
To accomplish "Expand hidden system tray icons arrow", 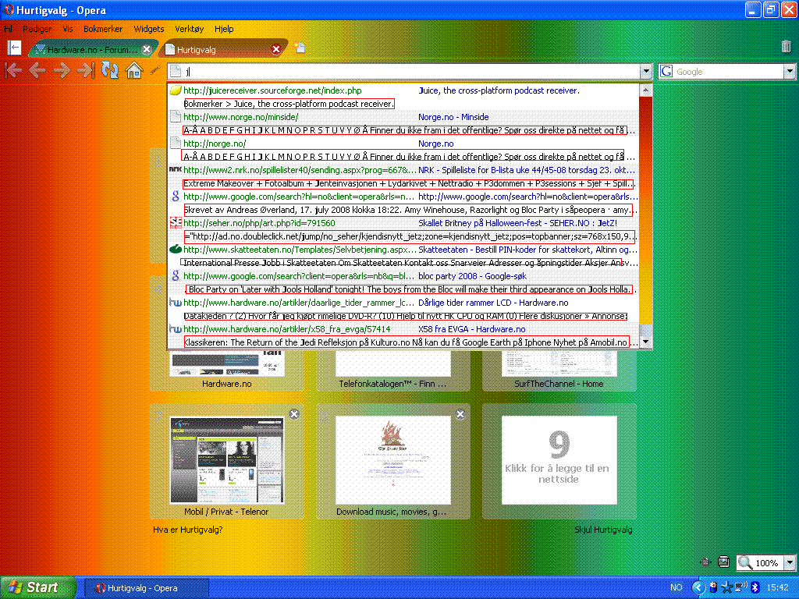I will pyautogui.click(x=698, y=588).
